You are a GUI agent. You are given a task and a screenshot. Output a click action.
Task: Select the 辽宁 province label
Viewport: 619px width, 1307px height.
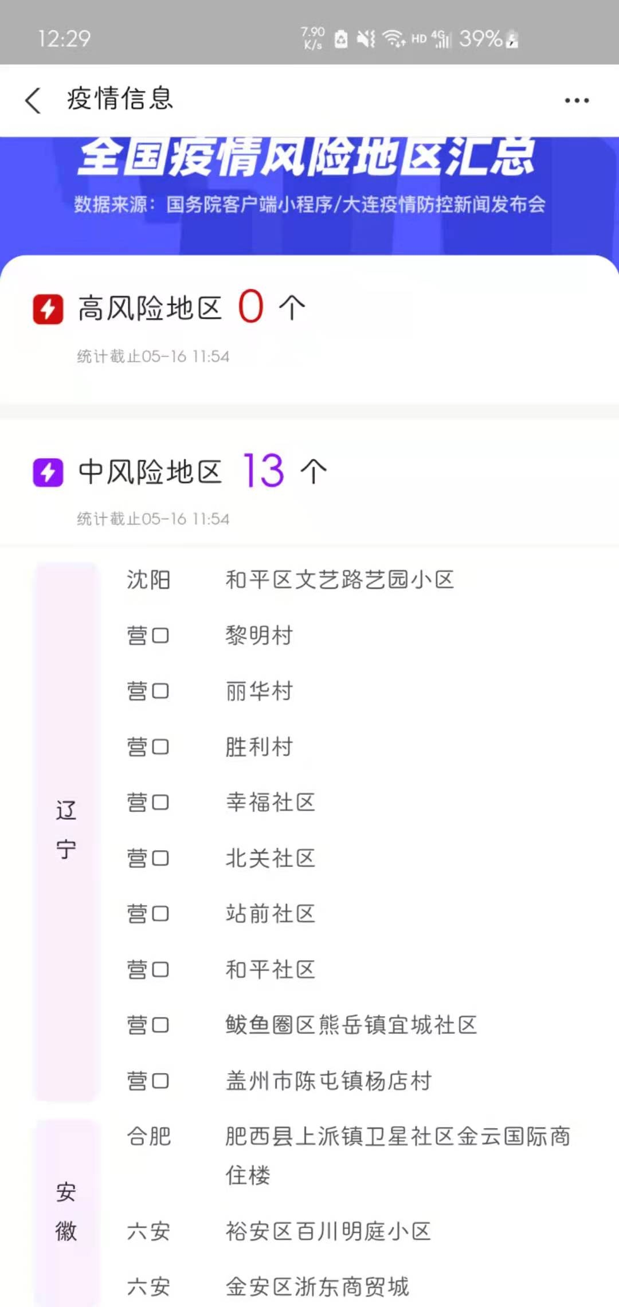(x=66, y=829)
